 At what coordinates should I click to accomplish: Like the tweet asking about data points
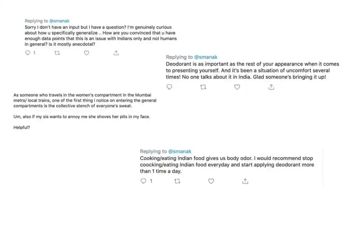86,53
